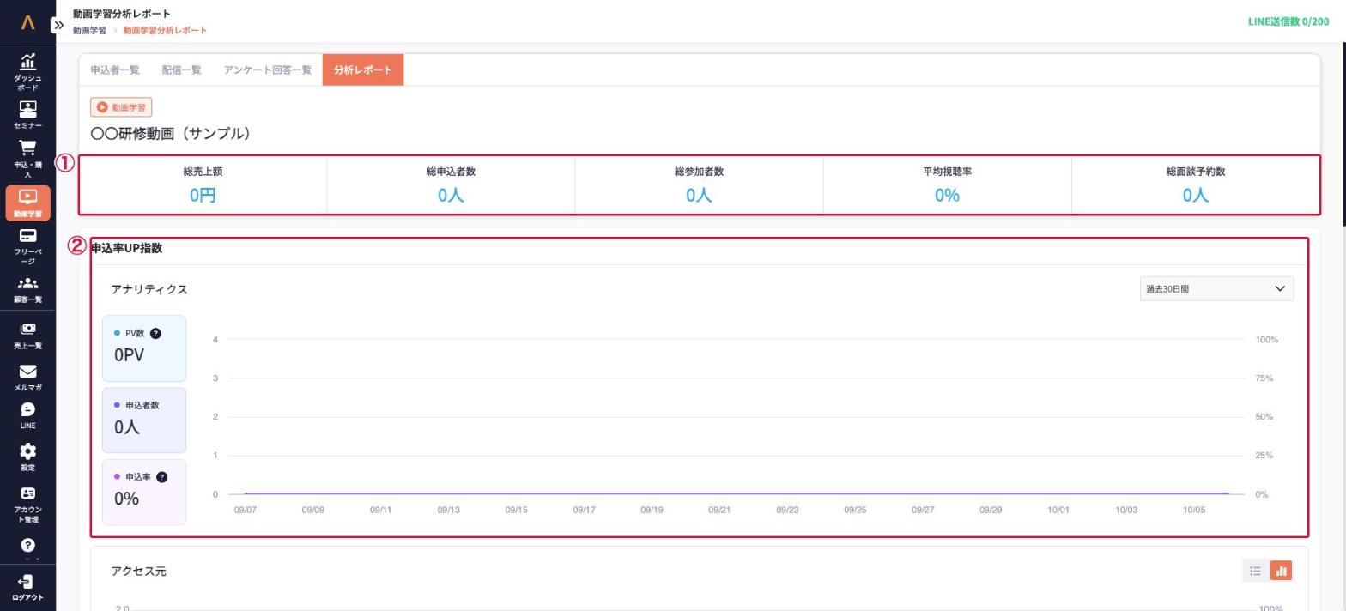Switch to the アンケート回答一覧 tab
The image size is (1346, 611).
pyautogui.click(x=267, y=70)
